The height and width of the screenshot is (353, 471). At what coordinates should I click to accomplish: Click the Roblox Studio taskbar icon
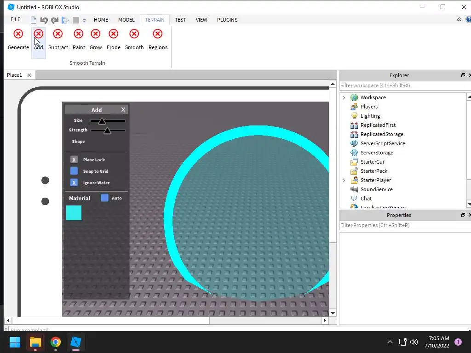click(x=76, y=342)
